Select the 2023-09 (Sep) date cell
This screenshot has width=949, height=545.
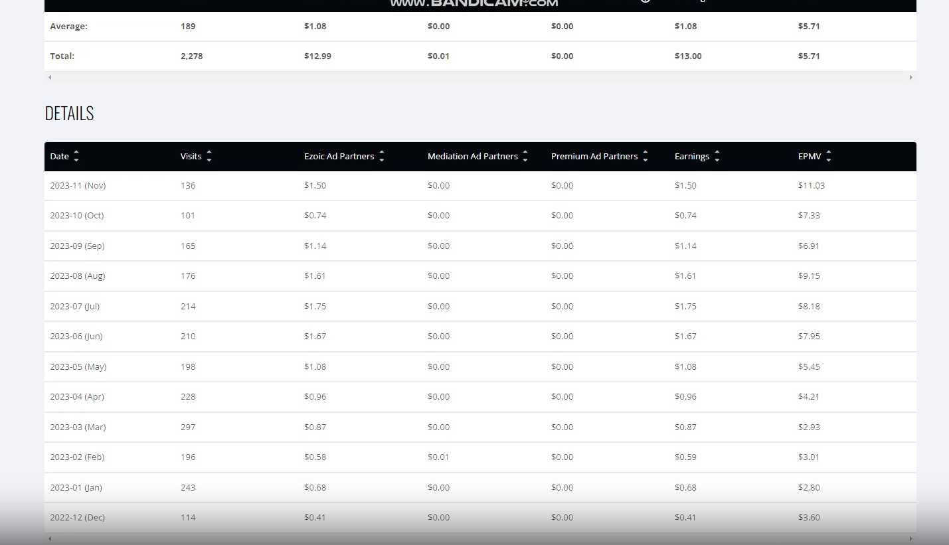pos(77,246)
